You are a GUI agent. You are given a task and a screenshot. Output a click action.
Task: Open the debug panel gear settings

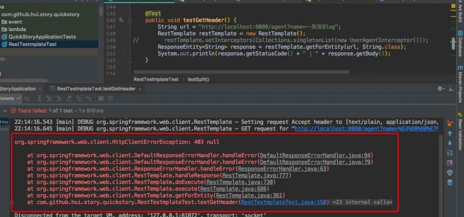coord(441,89)
